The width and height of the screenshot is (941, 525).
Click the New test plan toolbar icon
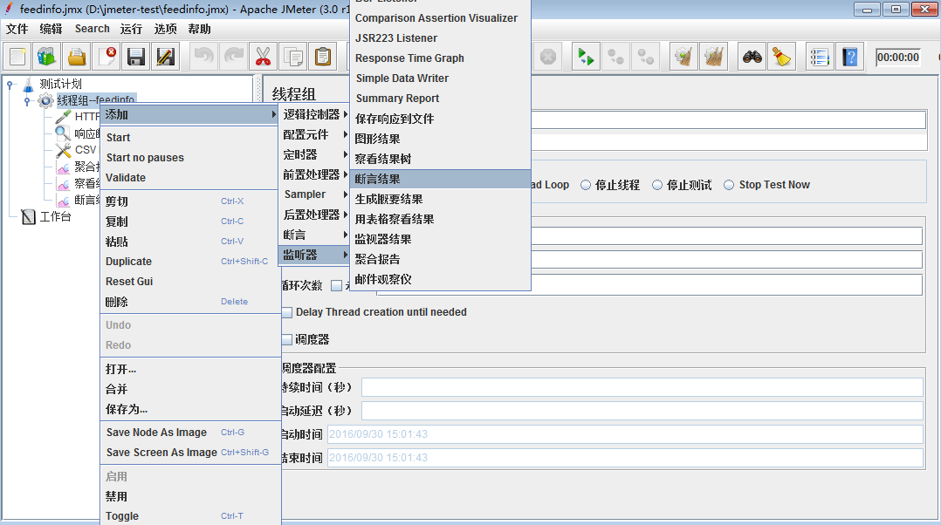[17, 58]
